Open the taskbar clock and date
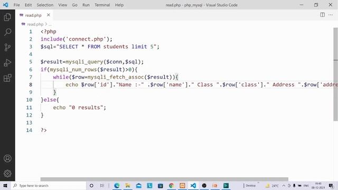Image resolution: width=338 pixels, height=190 pixels. pos(318,185)
